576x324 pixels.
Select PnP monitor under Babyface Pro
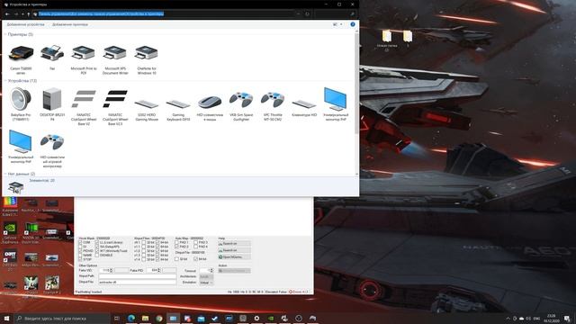click(x=21, y=146)
